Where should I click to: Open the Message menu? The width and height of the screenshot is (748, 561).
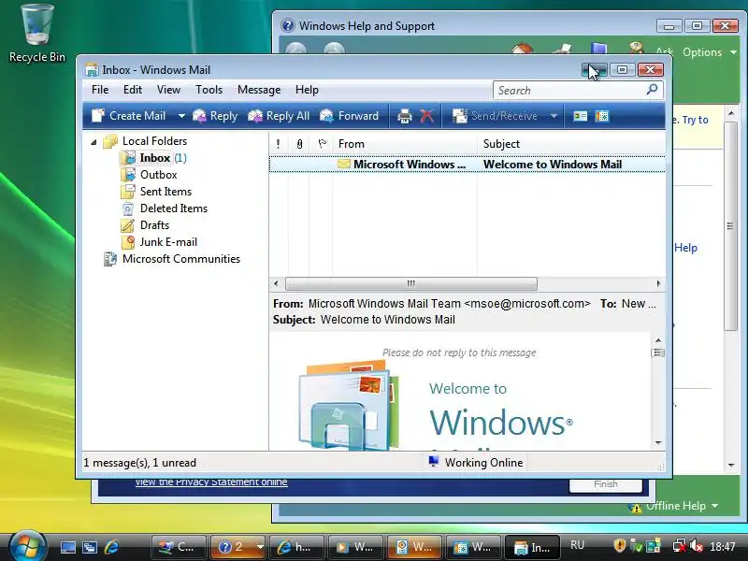(259, 90)
